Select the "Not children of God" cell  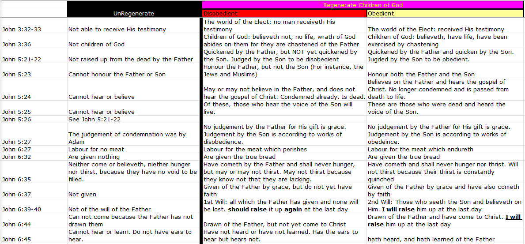[x=97, y=44]
